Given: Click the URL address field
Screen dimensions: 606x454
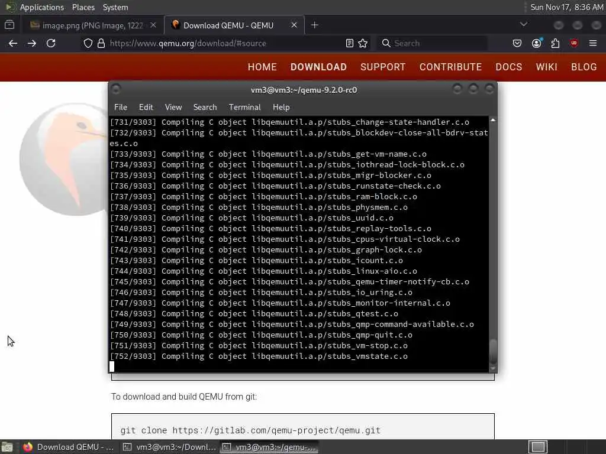Looking at the screenshot, I should point(224,43).
